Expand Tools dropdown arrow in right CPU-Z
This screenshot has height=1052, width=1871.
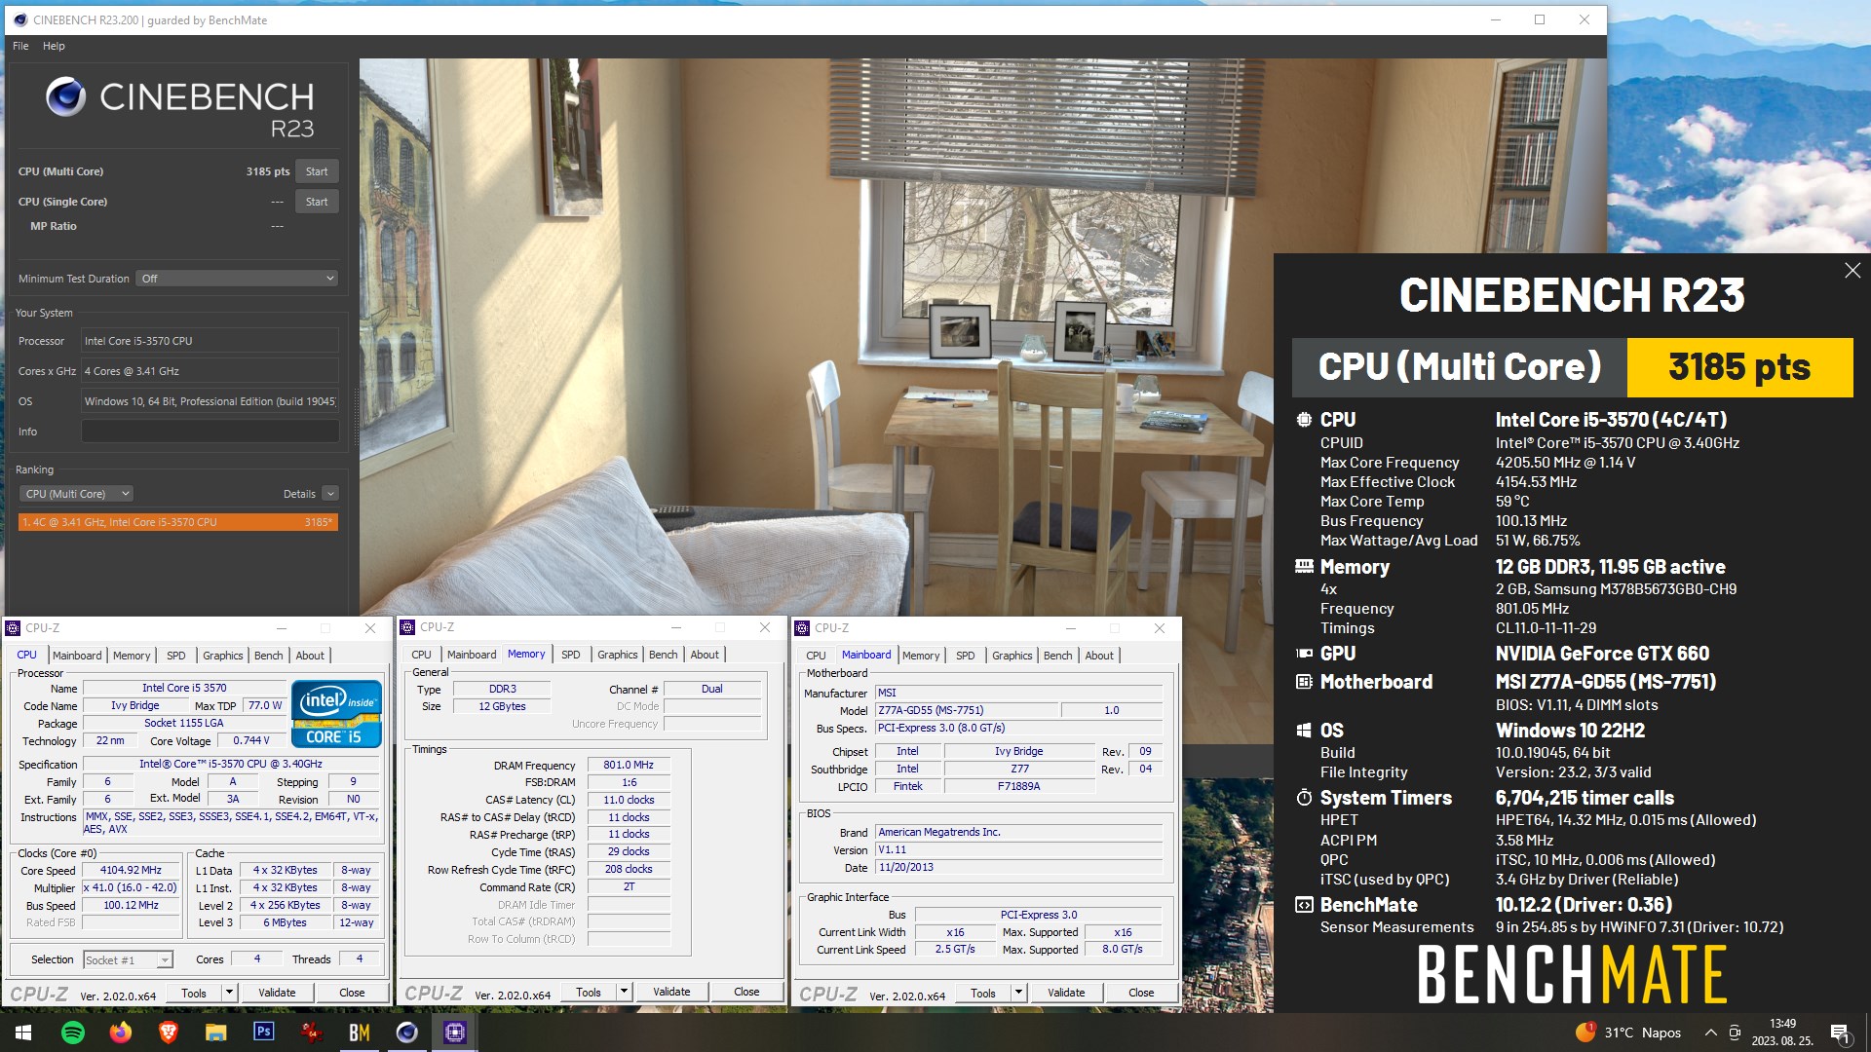(x=1019, y=994)
